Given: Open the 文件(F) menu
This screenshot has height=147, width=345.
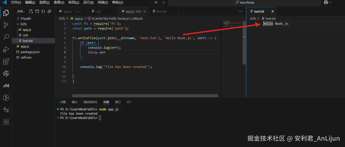Looking at the screenshot, I should 16,2.
